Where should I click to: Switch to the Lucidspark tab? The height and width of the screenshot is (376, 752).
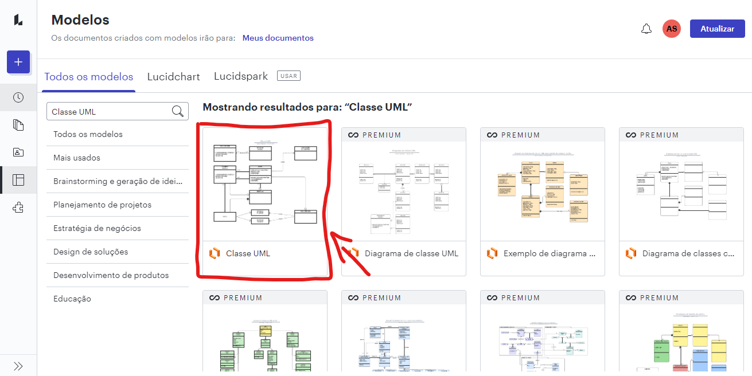[240, 76]
